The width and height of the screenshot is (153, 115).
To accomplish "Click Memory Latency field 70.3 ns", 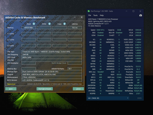I will (75, 28).
